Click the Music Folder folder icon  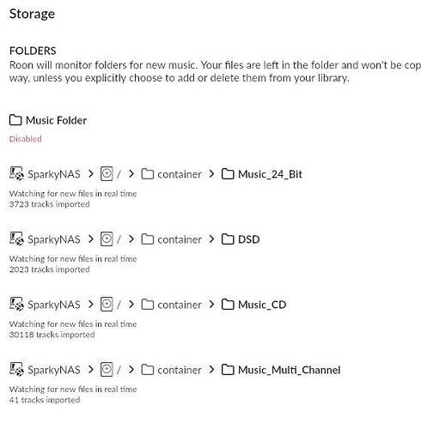pyautogui.click(x=15, y=120)
